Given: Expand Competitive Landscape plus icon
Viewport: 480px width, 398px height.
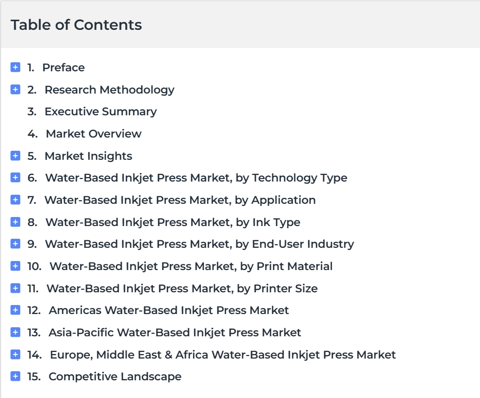Looking at the screenshot, I should pos(15,376).
